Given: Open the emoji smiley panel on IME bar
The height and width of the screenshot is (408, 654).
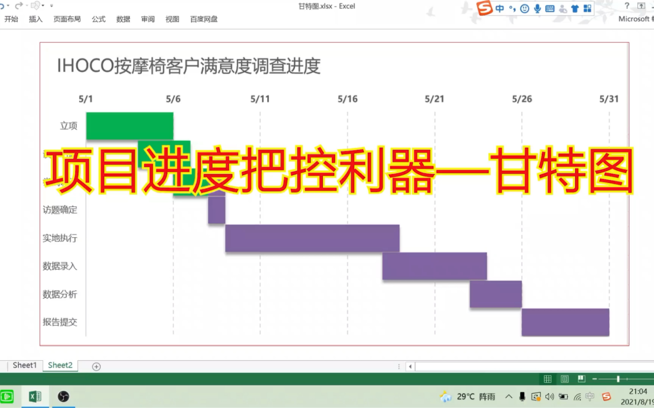Looking at the screenshot, I should pyautogui.click(x=525, y=9).
